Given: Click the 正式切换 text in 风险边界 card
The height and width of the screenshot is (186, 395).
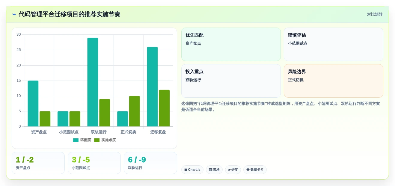Looking at the screenshot, I should click(296, 80).
